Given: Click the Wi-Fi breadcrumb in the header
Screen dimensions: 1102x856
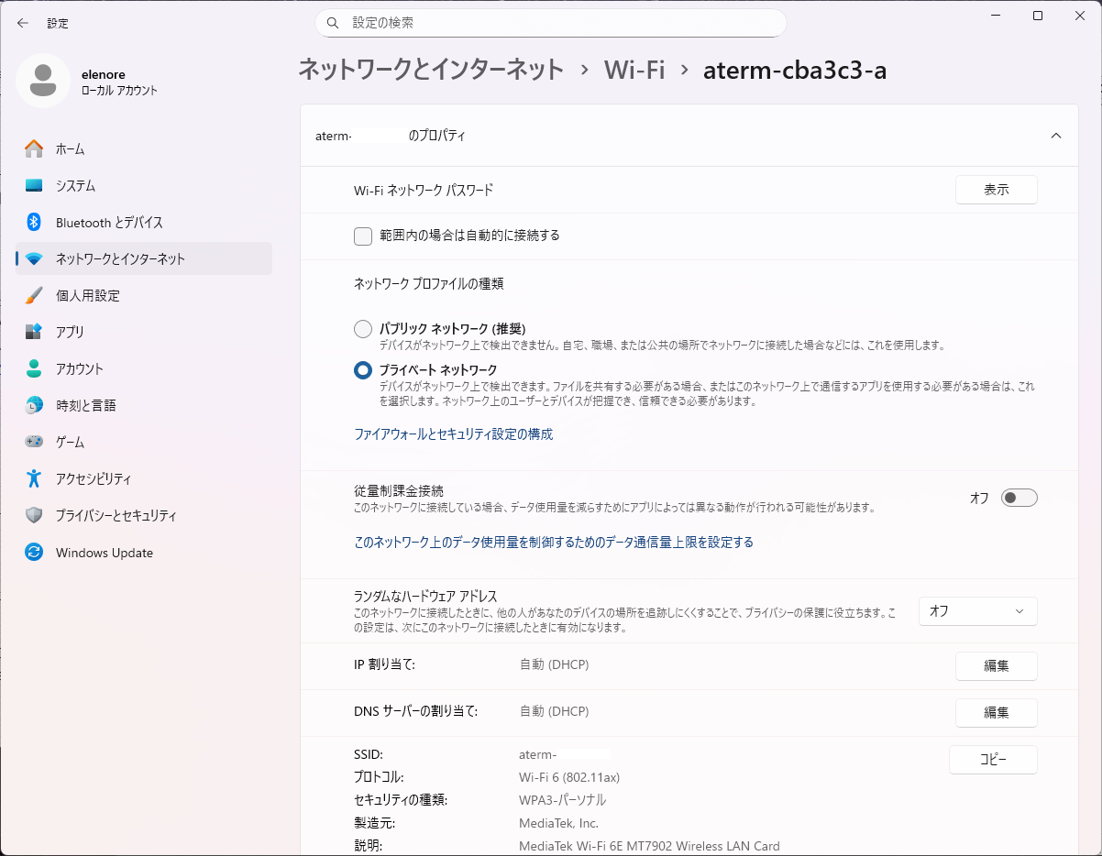Looking at the screenshot, I should coord(634,70).
